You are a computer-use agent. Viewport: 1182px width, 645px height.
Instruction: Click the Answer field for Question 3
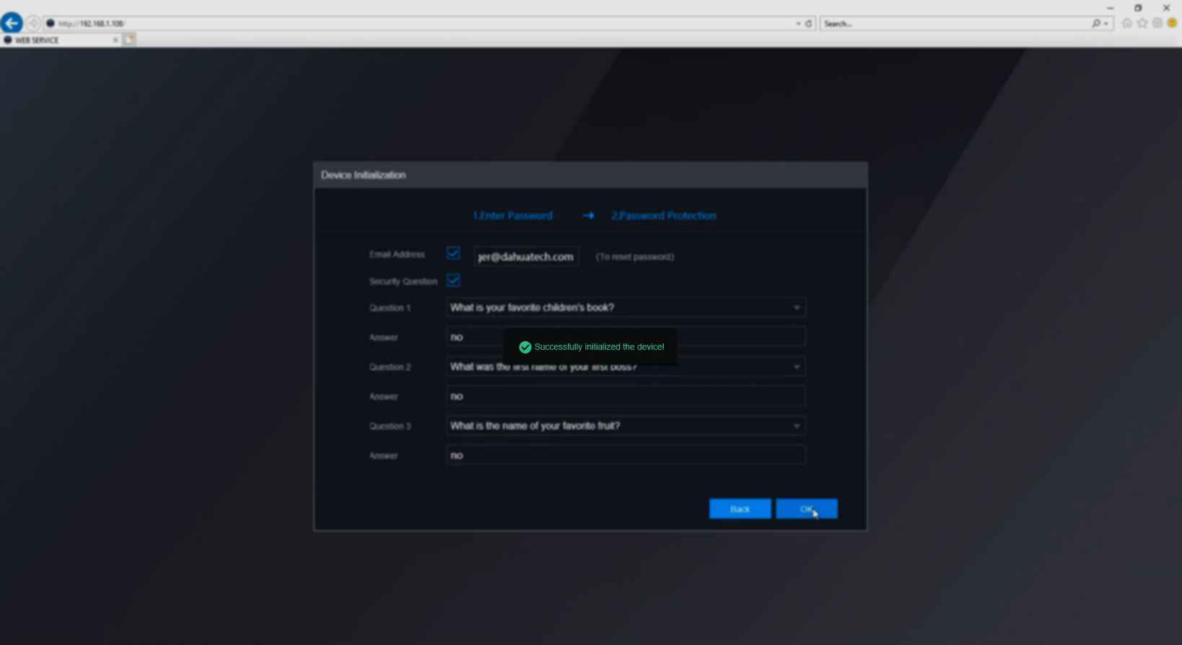(626, 455)
